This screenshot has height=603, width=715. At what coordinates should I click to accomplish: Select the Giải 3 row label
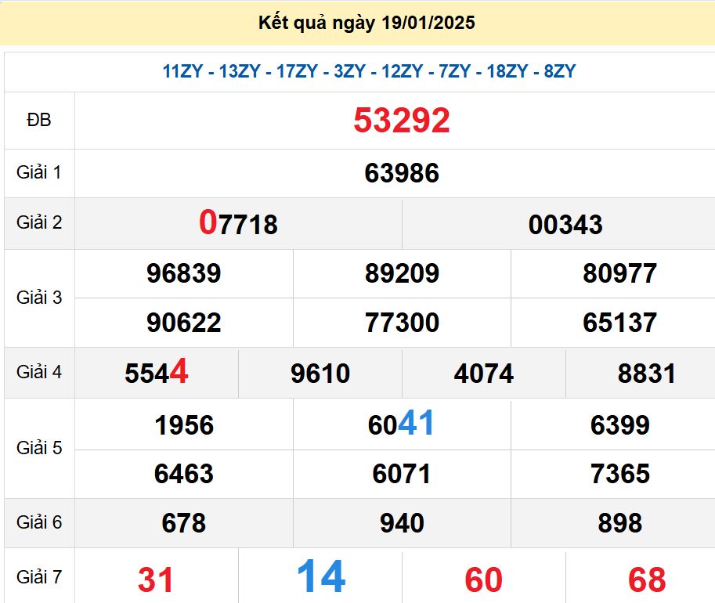tap(39, 298)
